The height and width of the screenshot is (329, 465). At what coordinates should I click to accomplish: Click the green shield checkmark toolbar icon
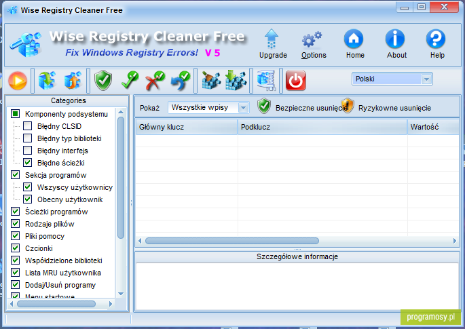tap(103, 80)
